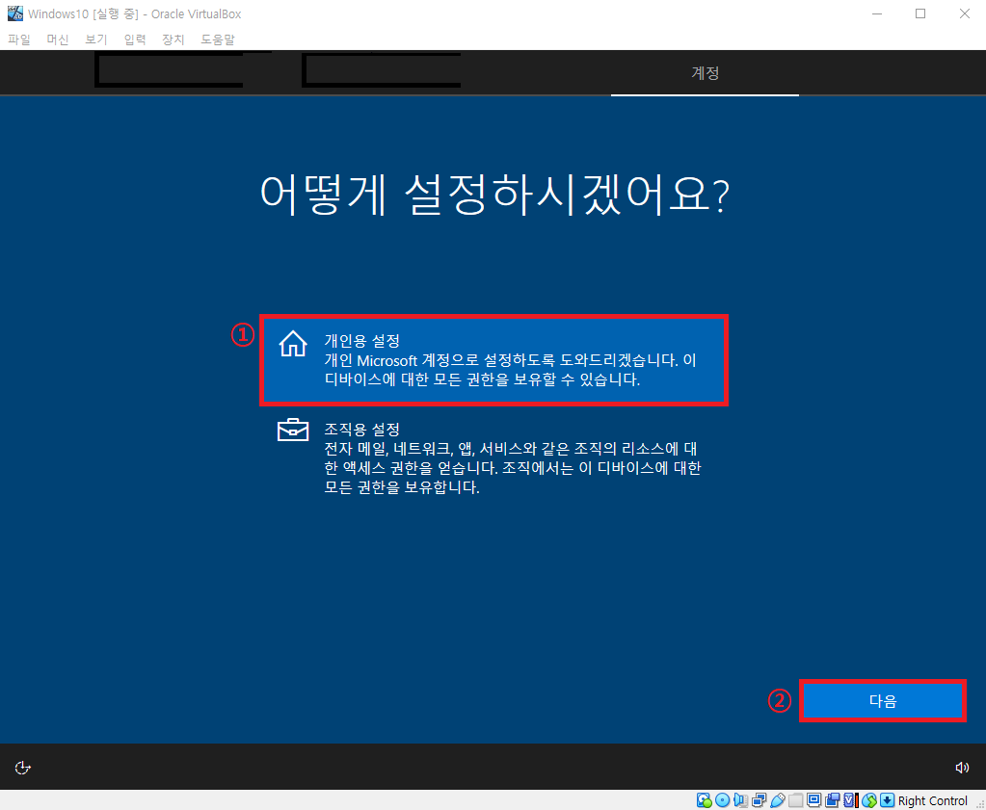Open the 보기 menu

pyautogui.click(x=96, y=39)
